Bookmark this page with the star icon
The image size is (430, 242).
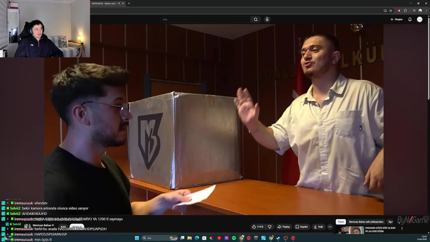(x=390, y=10)
